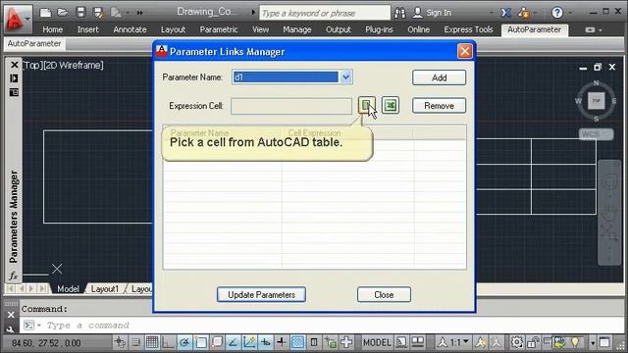Toggle Polar Tracking in status bar
Viewport: 628px width, 353px height.
click(x=184, y=342)
